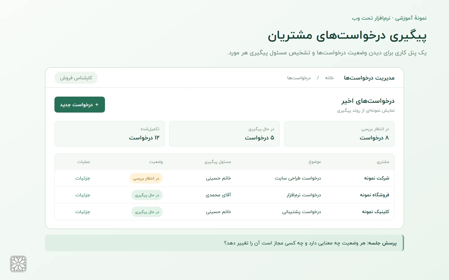Click «خانم حسینی» in شرکت نمونه row

pyautogui.click(x=219, y=178)
